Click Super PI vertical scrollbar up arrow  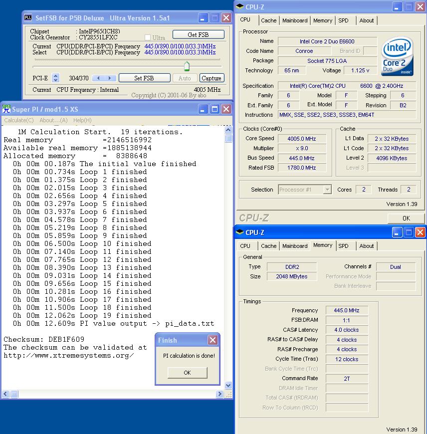tap(228, 130)
